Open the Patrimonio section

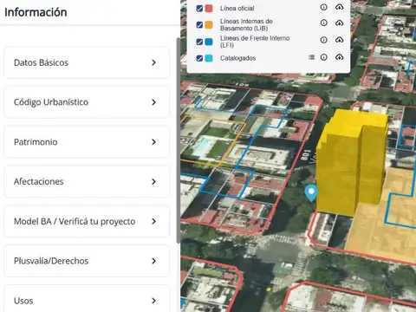[87, 142]
